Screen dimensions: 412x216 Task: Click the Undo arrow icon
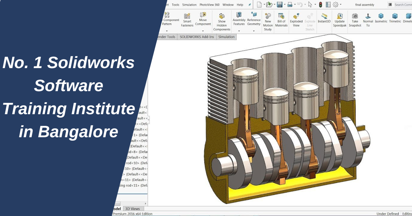pyautogui.click(x=299, y=4)
